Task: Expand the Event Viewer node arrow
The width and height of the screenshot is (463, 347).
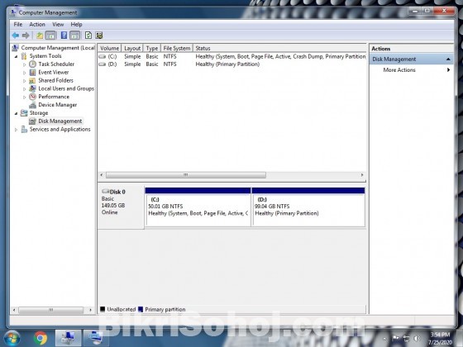Action: [x=25, y=73]
